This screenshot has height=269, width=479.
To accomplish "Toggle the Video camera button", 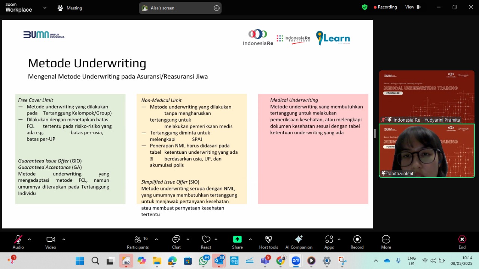I will point(51,242).
